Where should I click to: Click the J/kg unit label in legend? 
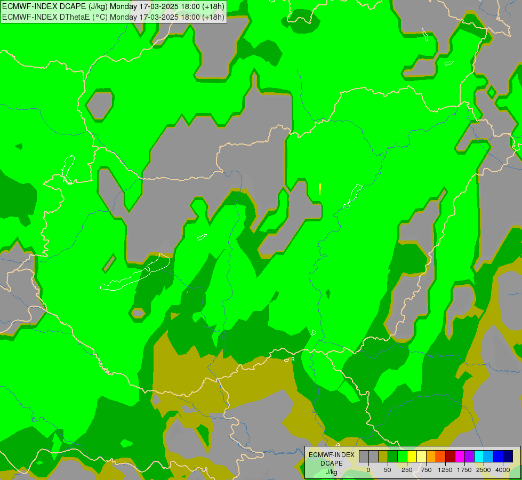pos(332,473)
